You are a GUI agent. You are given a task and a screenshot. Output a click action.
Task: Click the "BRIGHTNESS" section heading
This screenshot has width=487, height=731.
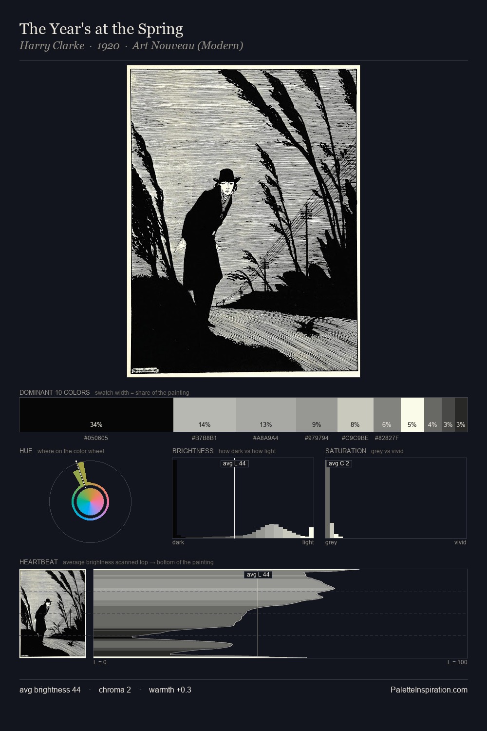tap(193, 451)
